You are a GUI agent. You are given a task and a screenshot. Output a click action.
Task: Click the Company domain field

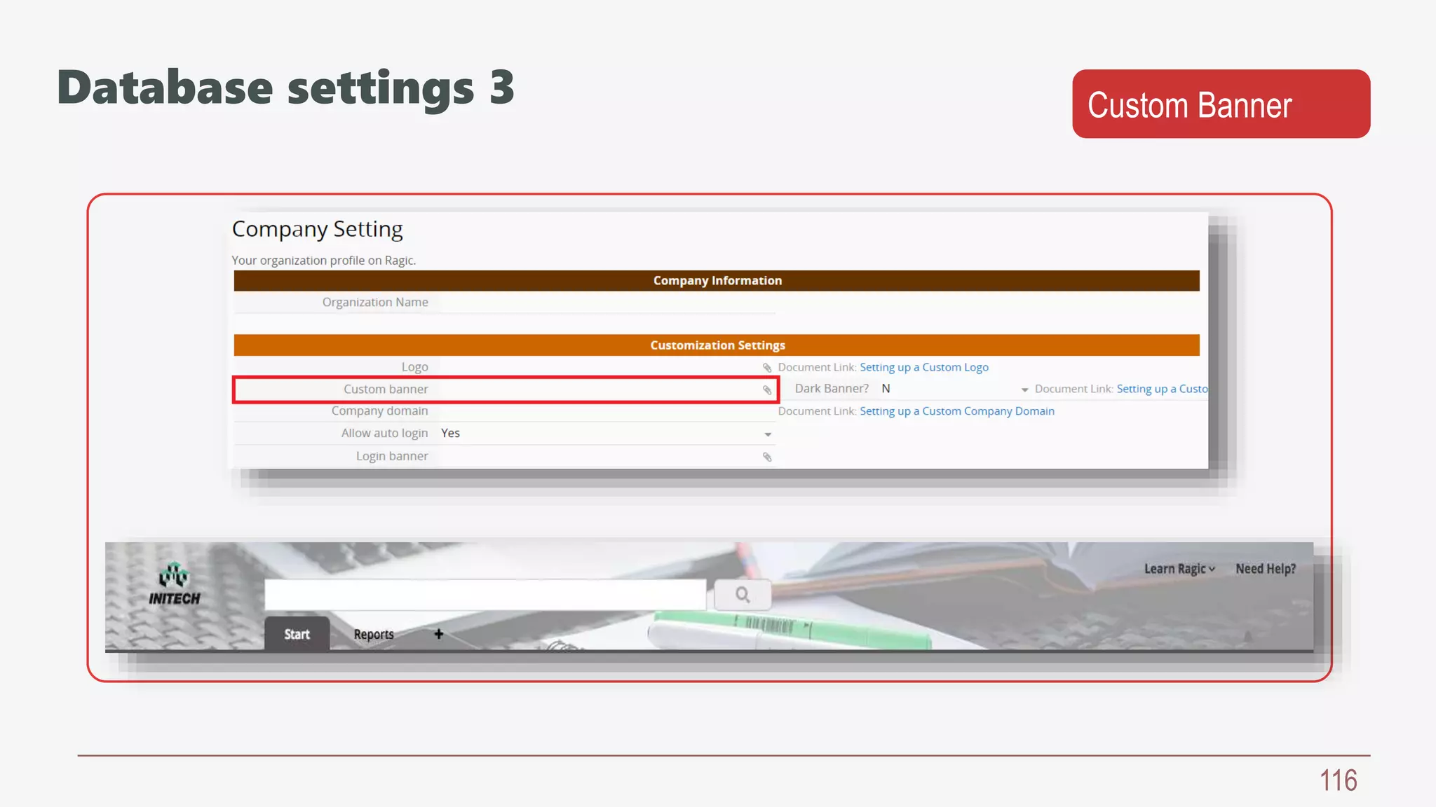pyautogui.click(x=607, y=411)
